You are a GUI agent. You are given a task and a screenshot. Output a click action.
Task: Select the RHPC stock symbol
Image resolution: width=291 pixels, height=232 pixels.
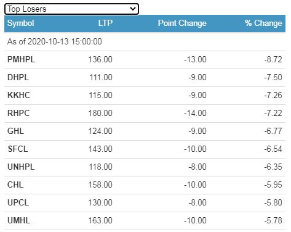[18, 114]
